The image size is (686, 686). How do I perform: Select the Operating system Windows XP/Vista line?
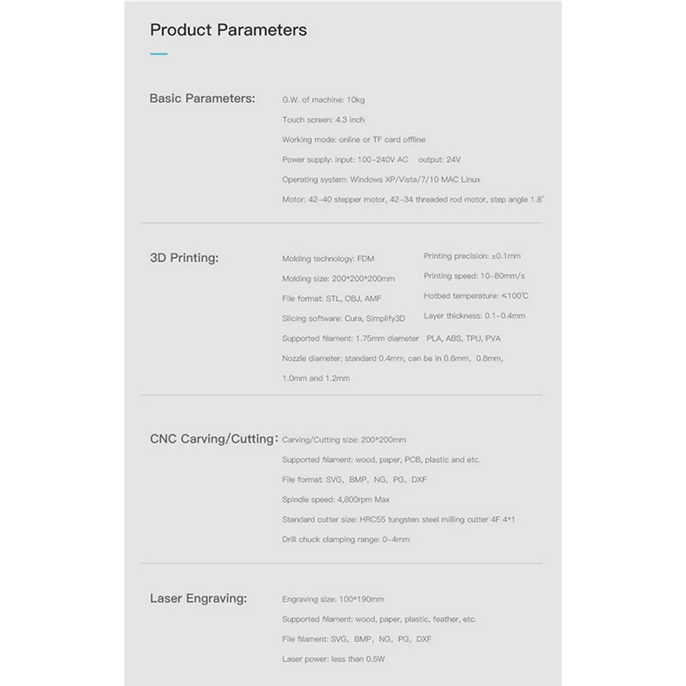[381, 179]
